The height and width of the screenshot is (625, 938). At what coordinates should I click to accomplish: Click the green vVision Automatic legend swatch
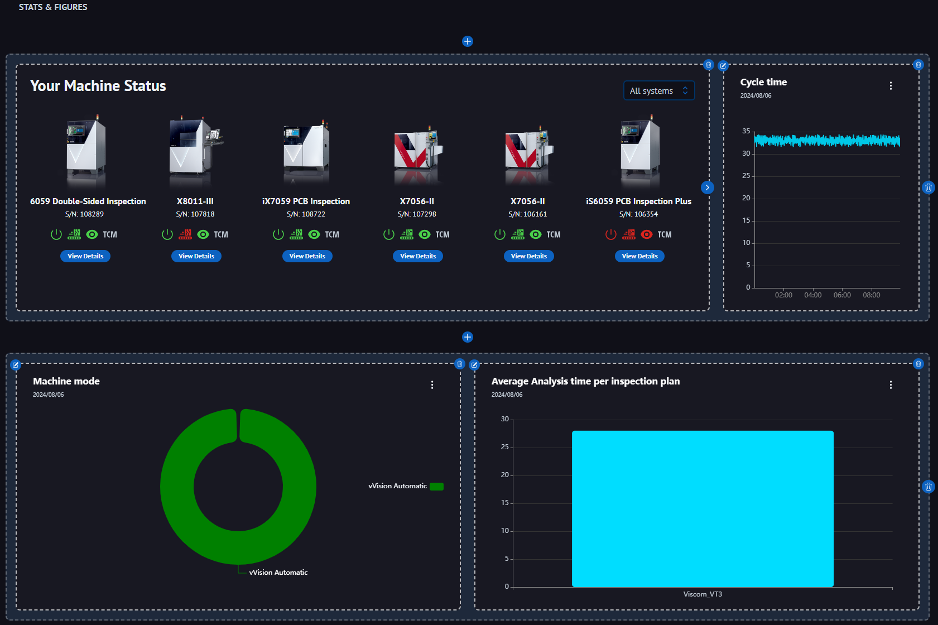[x=436, y=487]
